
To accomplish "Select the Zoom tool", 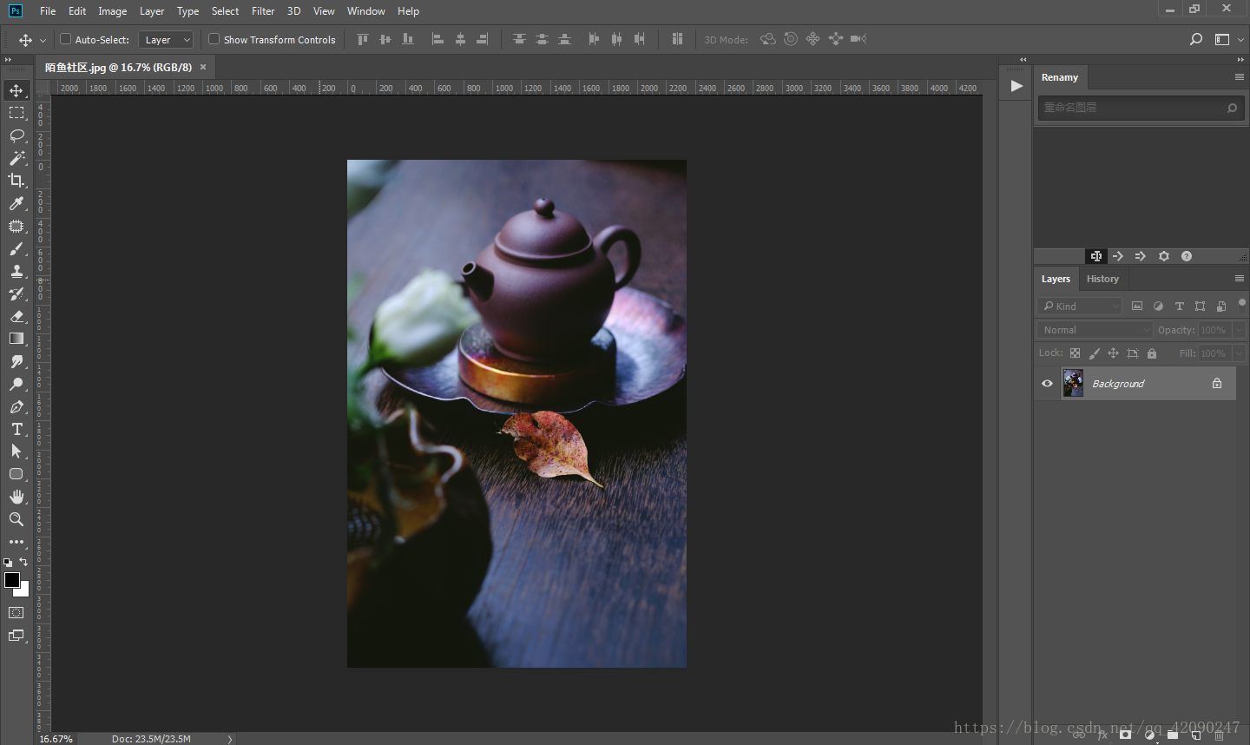I will 16,519.
